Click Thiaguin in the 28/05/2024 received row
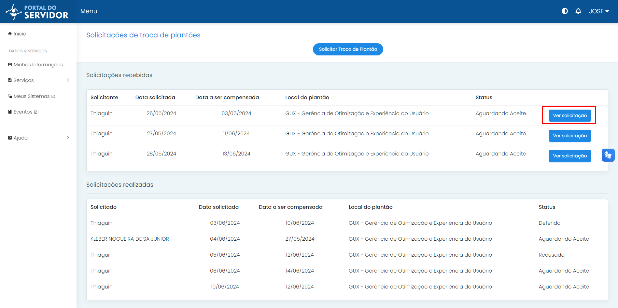Screen dimensions: 618x308 point(102,154)
